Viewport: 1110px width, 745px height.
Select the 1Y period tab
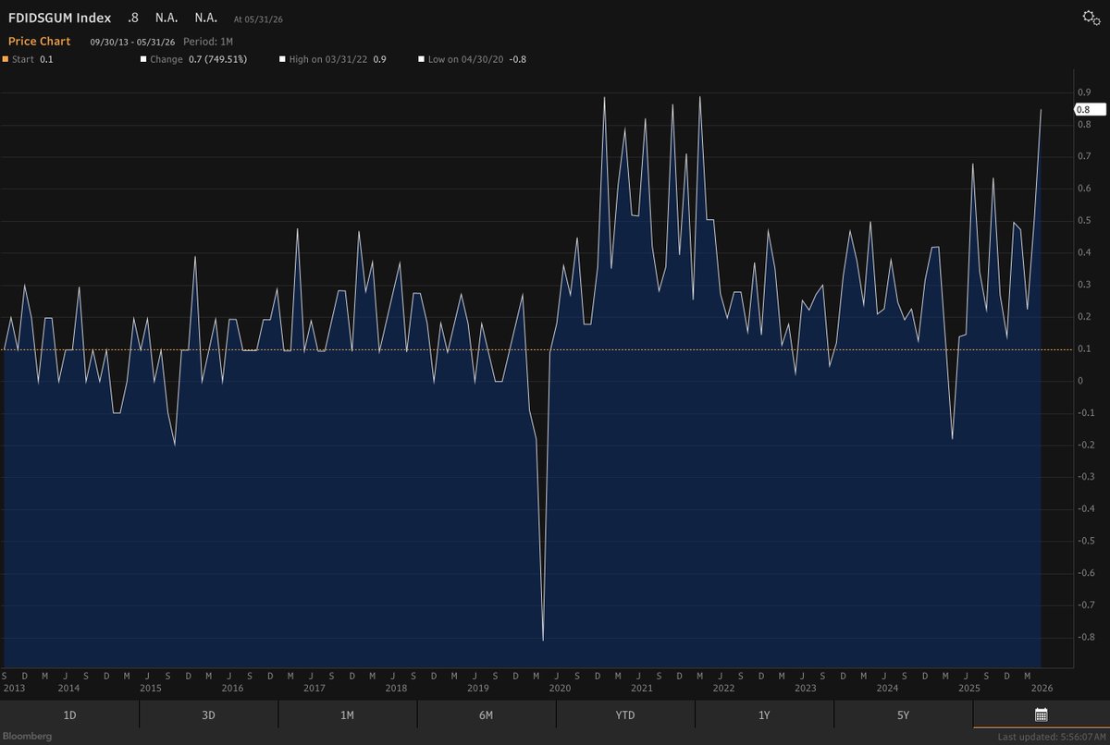click(763, 714)
